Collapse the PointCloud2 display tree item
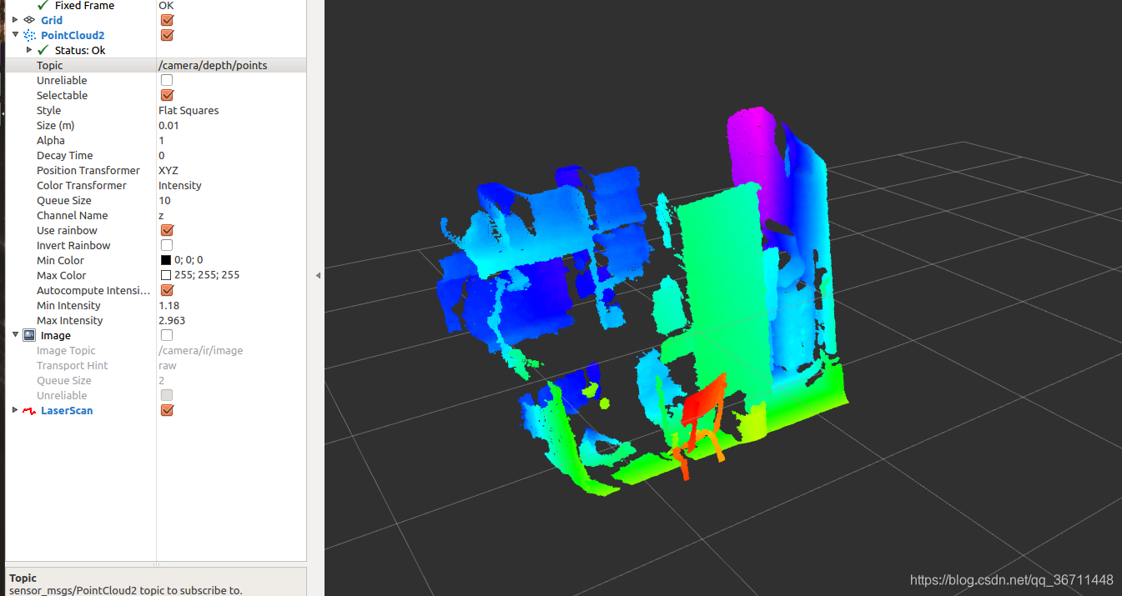This screenshot has height=596, width=1122. click(15, 35)
